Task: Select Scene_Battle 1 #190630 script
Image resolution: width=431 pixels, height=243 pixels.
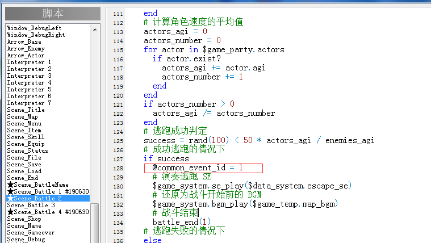Action: click(x=48, y=191)
